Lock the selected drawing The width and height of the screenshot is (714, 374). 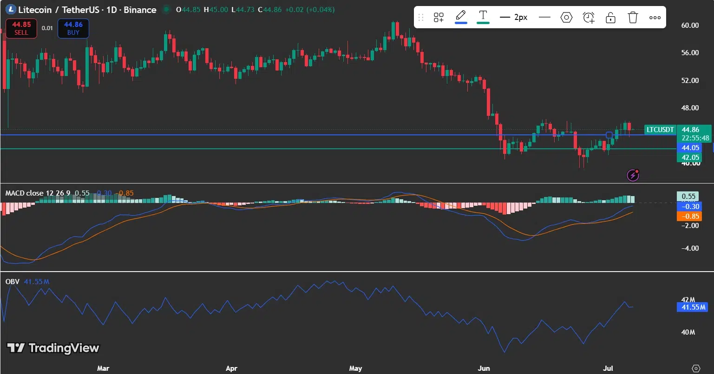pyautogui.click(x=610, y=18)
